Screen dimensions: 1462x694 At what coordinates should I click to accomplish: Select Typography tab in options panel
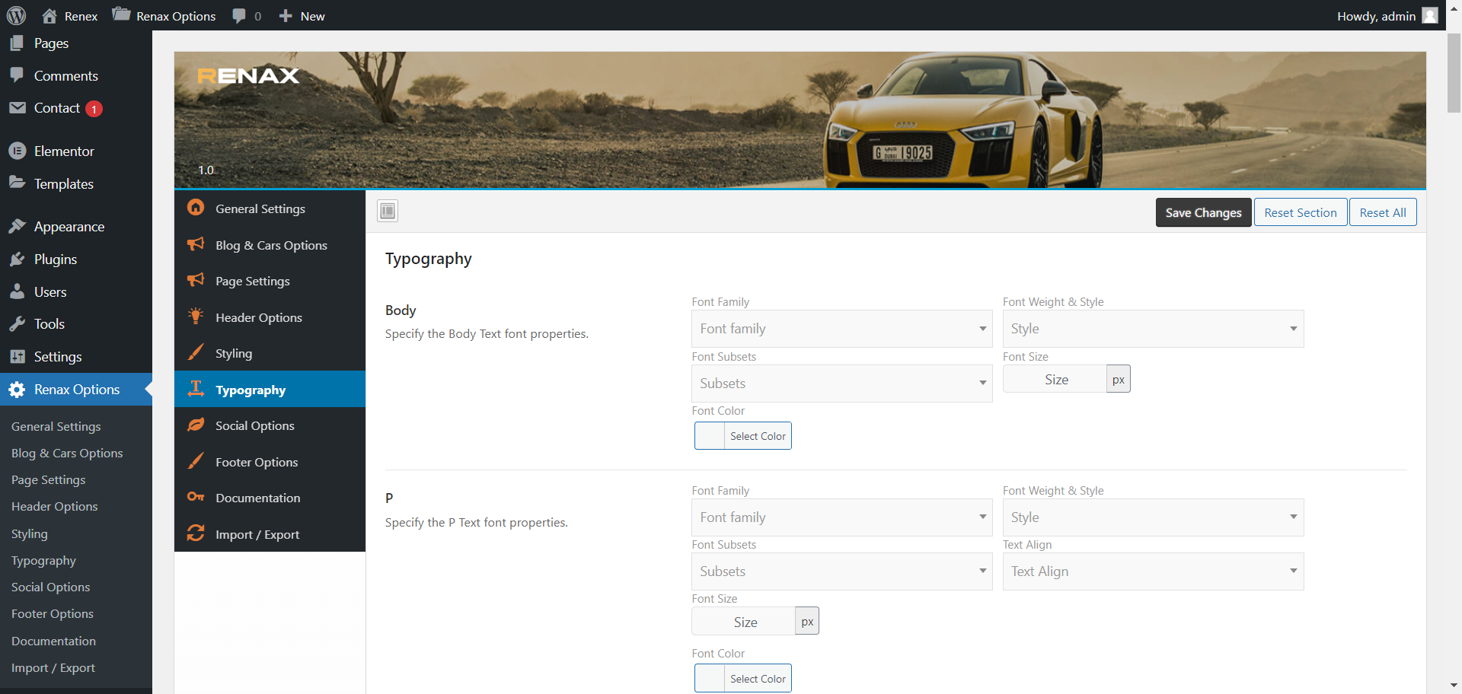pos(270,389)
